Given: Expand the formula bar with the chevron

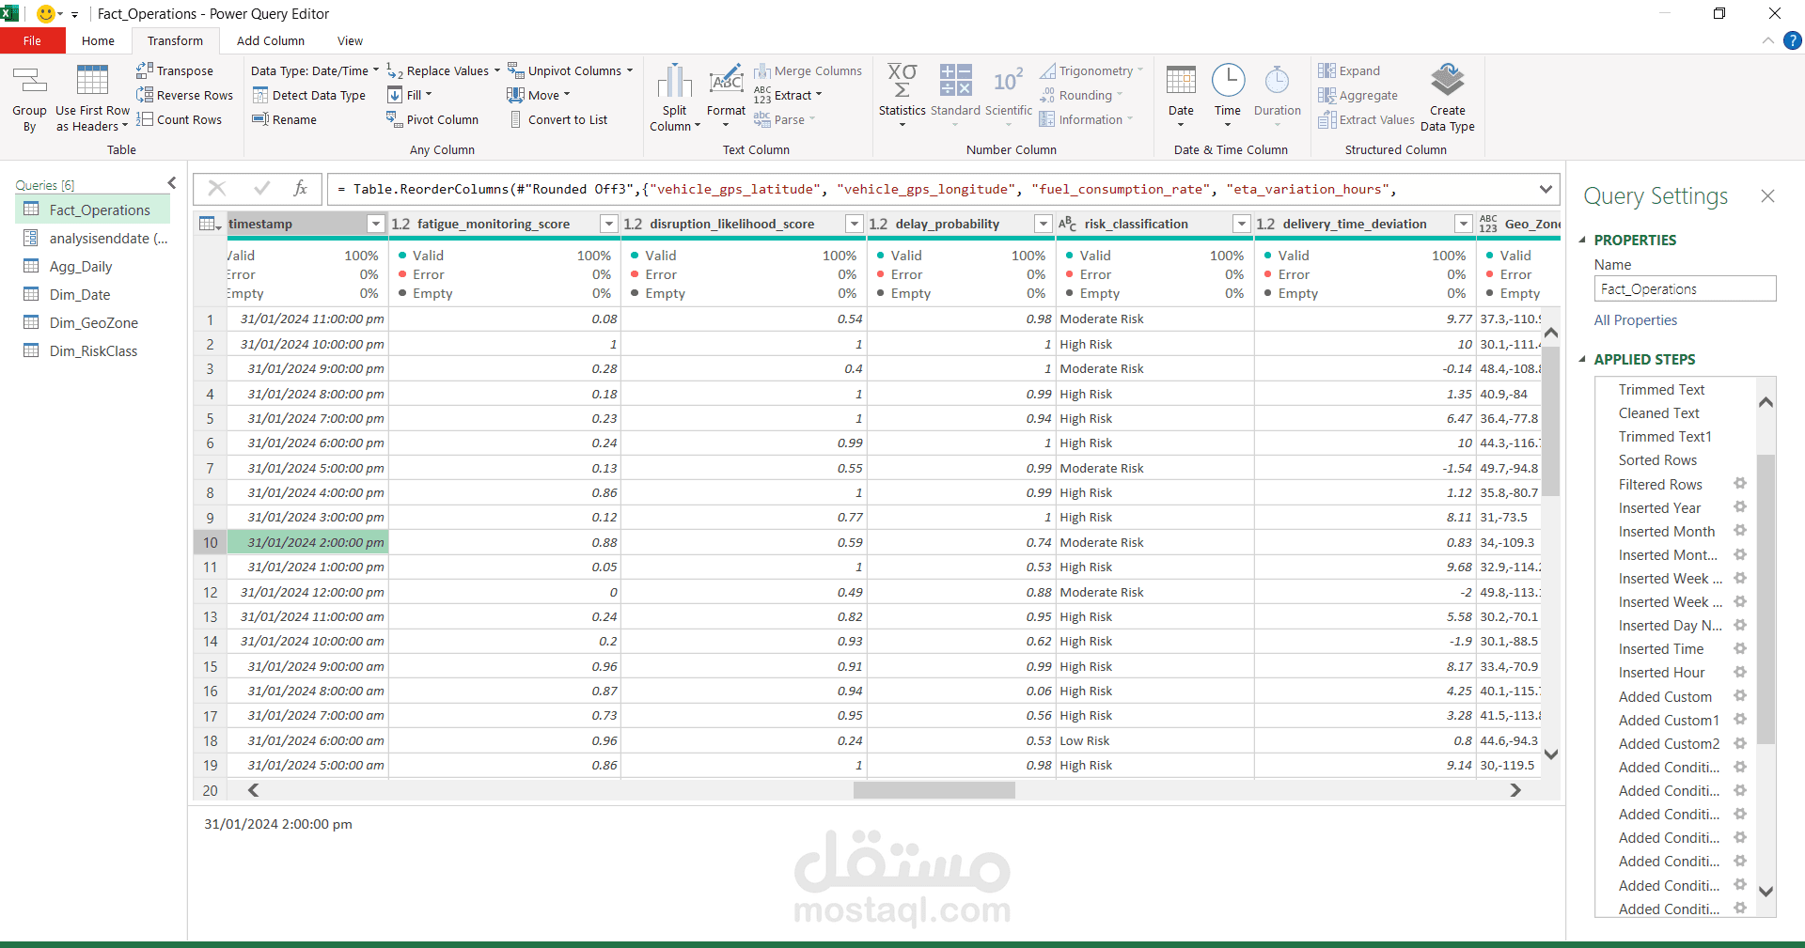Looking at the screenshot, I should [x=1546, y=189].
